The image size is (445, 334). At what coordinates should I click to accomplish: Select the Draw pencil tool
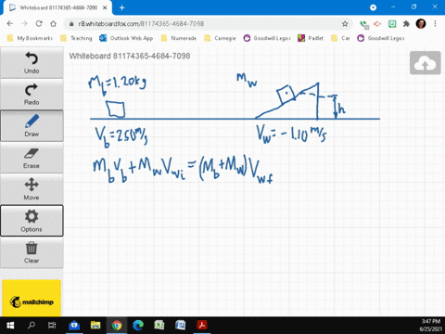(x=32, y=125)
